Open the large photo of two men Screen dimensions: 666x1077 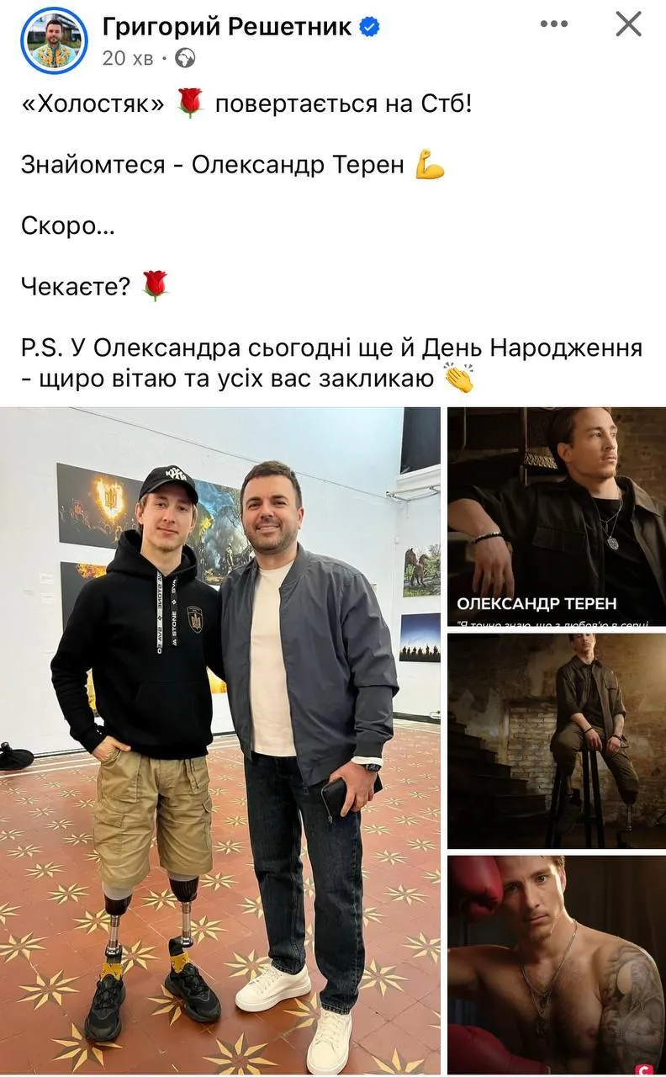220,740
